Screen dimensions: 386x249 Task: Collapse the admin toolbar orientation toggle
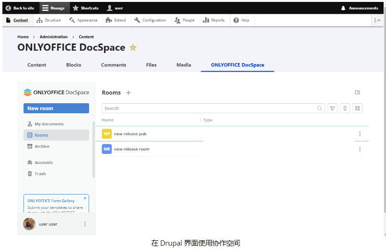[377, 20]
